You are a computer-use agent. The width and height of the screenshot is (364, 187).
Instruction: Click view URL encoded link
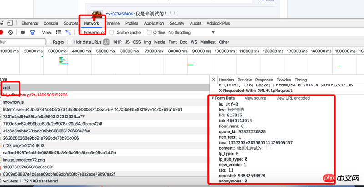click(293, 98)
